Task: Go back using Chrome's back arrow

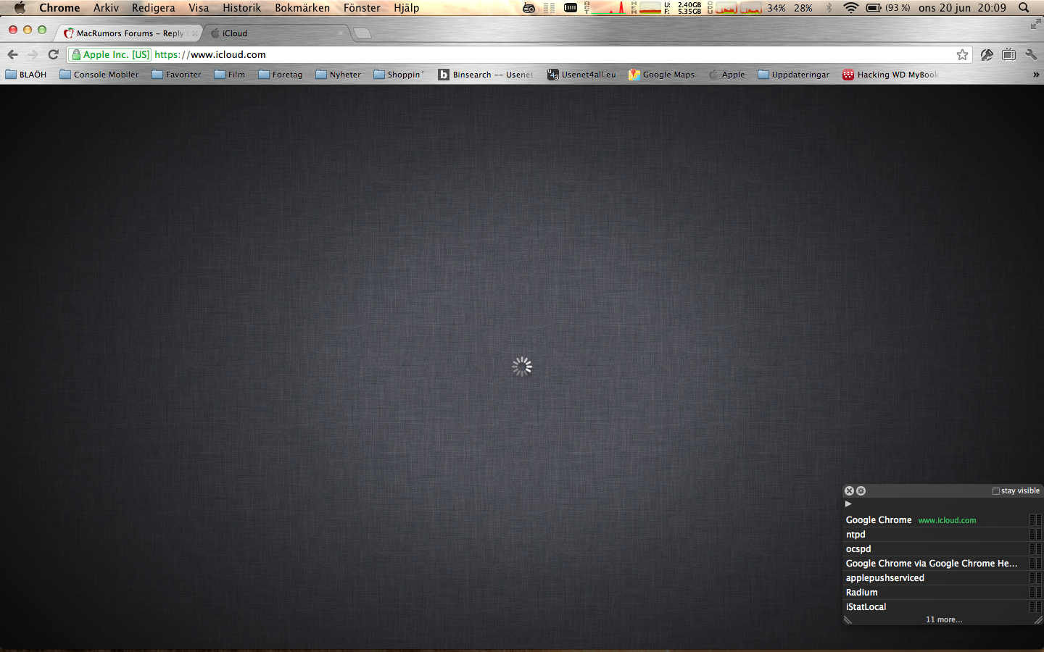Action: pyautogui.click(x=12, y=54)
